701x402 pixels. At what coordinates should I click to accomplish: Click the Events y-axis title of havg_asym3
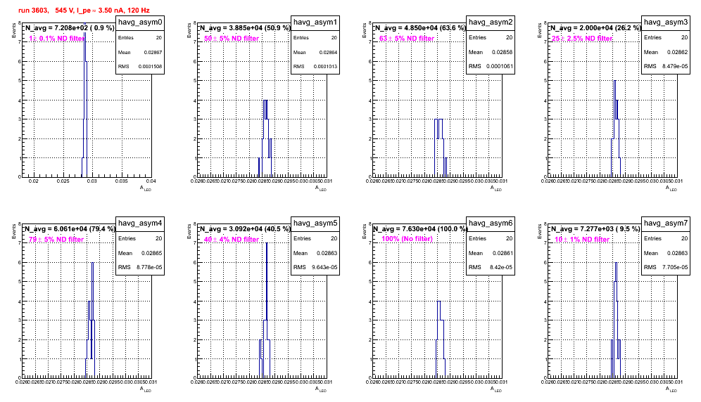coord(539,30)
